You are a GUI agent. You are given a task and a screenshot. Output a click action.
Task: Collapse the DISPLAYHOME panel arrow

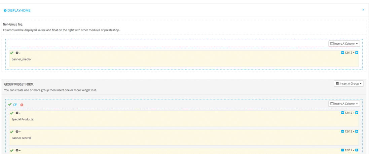363,10
